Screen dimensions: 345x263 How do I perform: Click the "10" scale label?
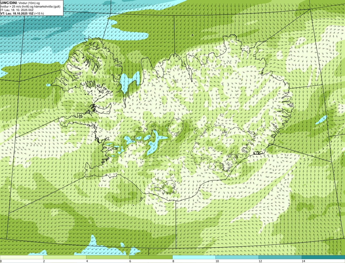[x=217, y=261]
